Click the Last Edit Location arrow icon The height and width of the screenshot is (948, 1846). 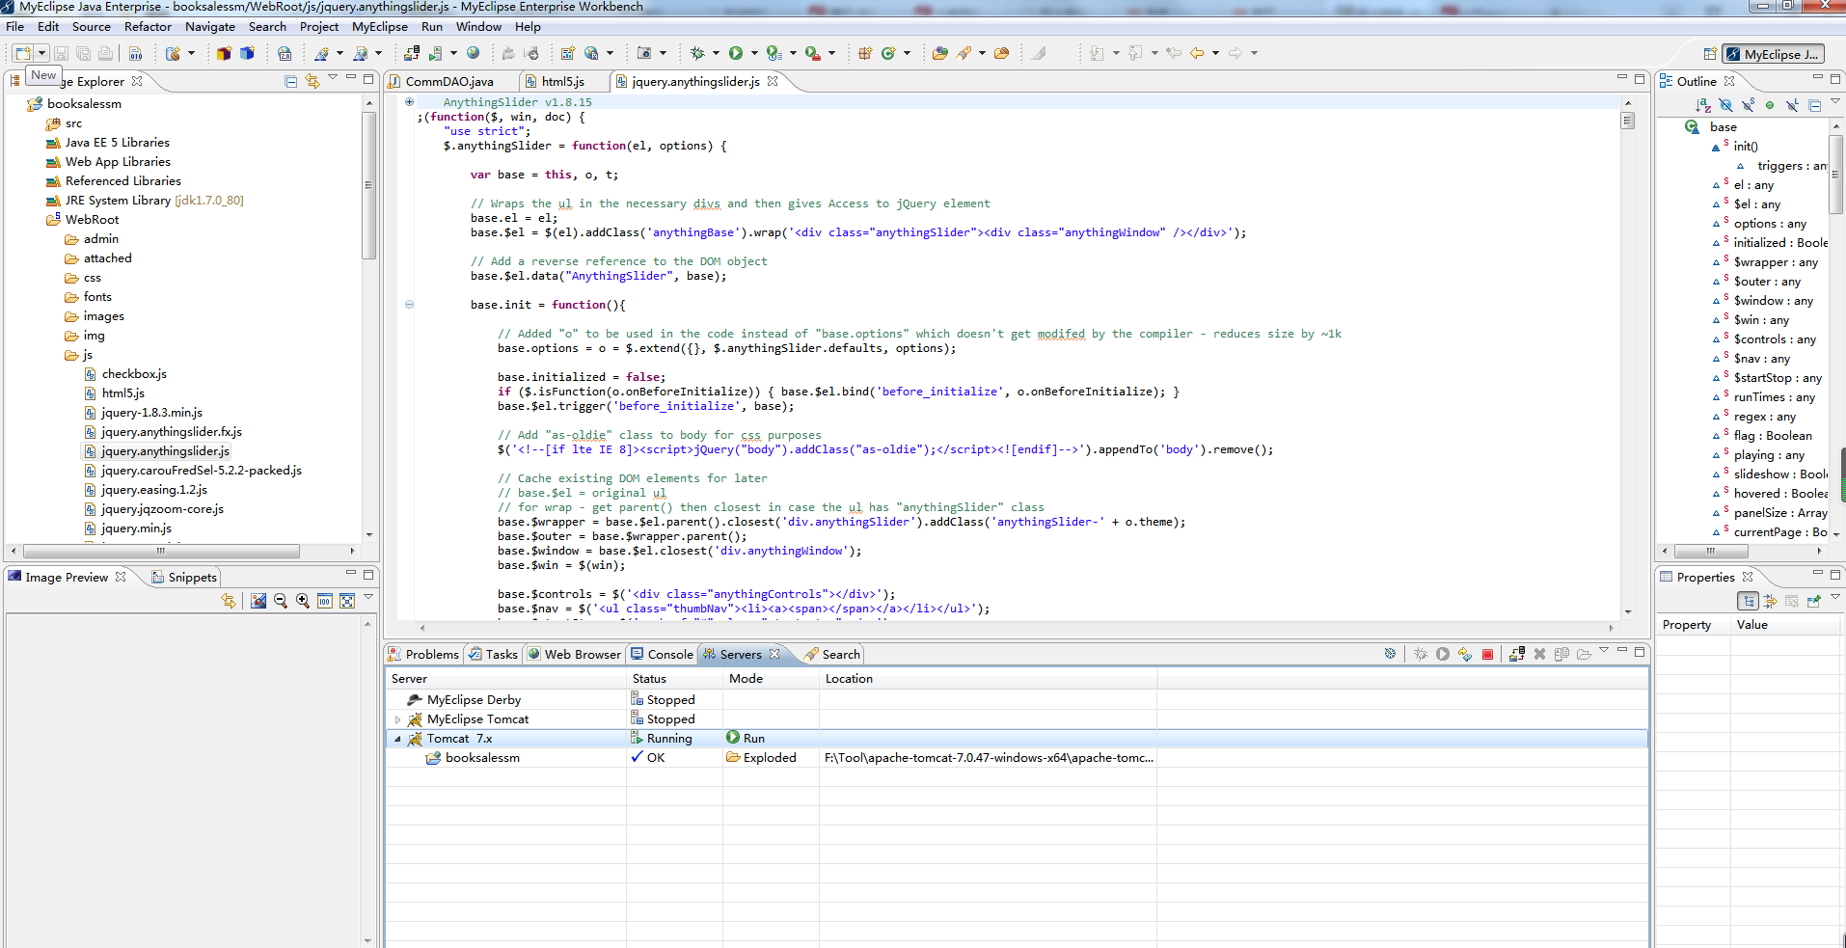click(x=1174, y=53)
